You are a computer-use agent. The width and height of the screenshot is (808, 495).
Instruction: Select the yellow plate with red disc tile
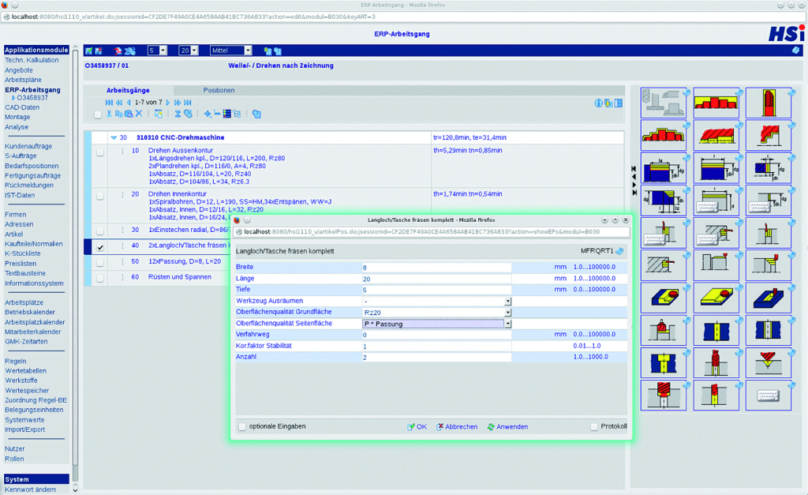(x=716, y=298)
